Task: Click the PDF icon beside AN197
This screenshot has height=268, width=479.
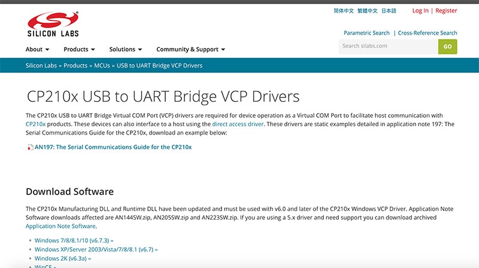Action: [x=30, y=147]
